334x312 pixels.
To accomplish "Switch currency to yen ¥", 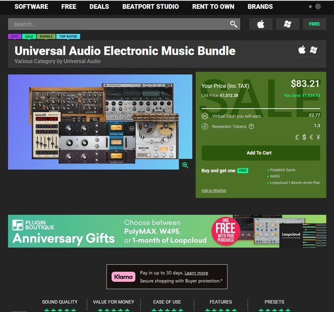I will click(318, 137).
